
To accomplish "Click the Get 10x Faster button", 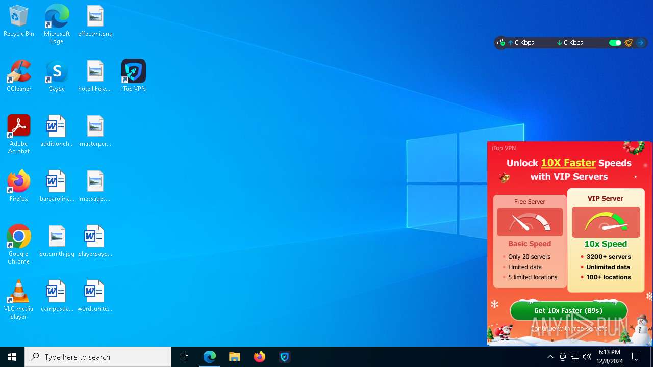I will coord(568,310).
